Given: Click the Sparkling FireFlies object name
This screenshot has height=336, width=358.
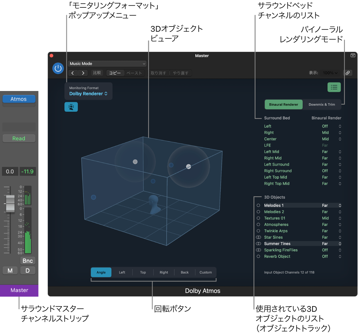Looking at the screenshot, I should coord(281,250).
